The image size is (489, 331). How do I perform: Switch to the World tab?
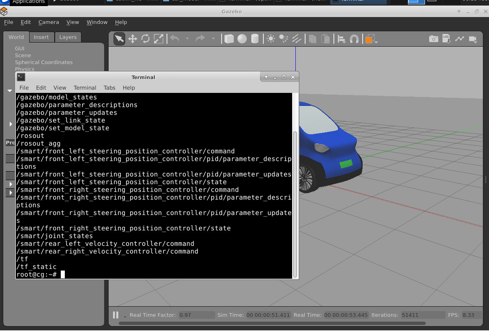(16, 37)
